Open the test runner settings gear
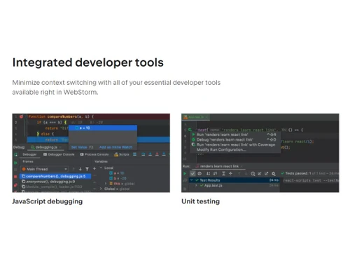 274,173
